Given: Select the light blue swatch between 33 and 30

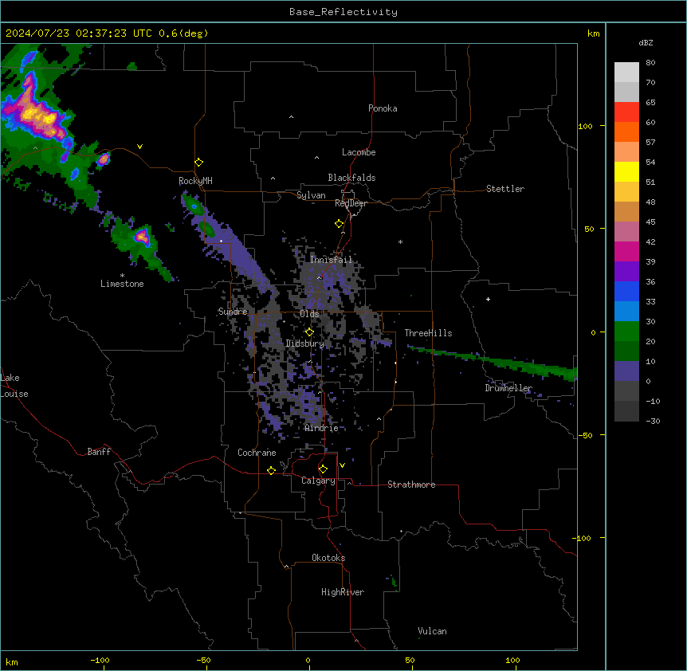Looking at the screenshot, I should click(x=626, y=312).
